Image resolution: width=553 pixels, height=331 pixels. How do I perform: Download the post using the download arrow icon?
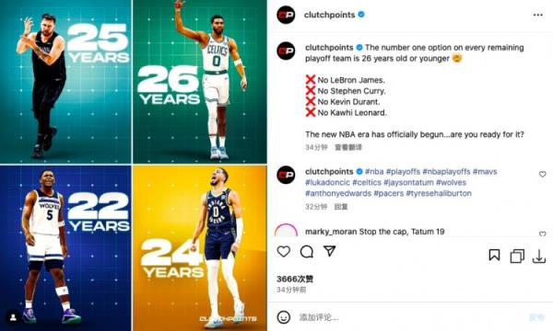click(x=539, y=257)
